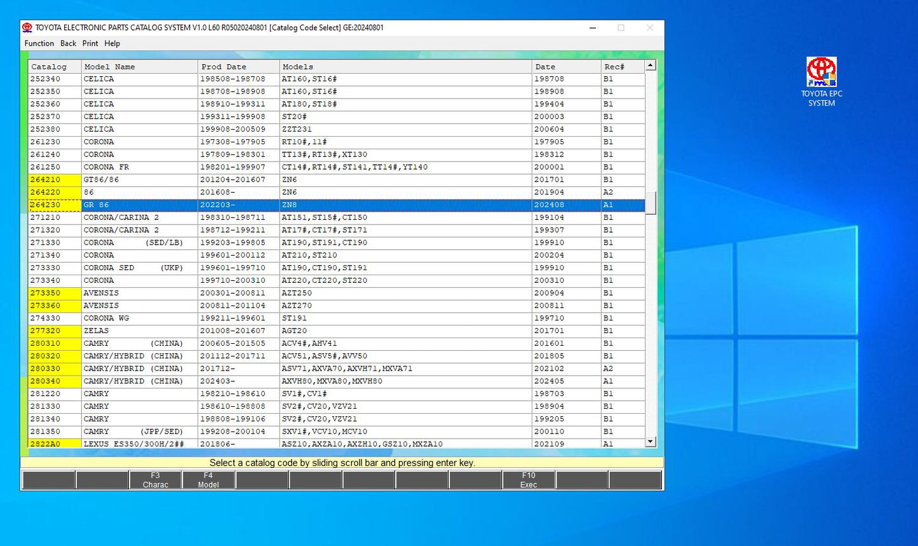Select catalog 271210 CORONA/CARINA 2 row
Screen dimensions: 918x546
pos(337,217)
